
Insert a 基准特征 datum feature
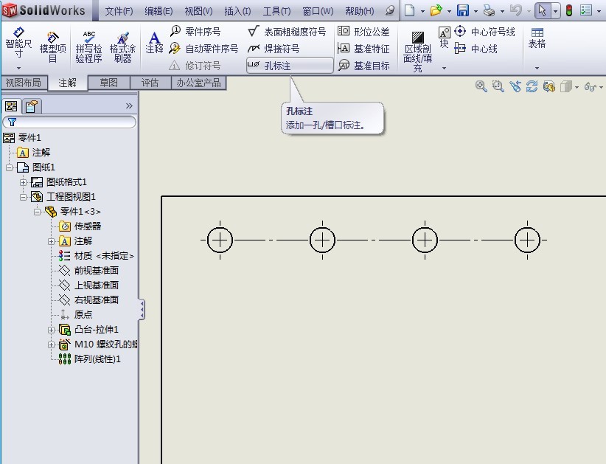pyautogui.click(x=363, y=49)
